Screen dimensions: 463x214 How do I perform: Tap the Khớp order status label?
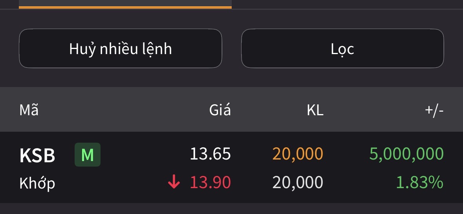tap(37, 183)
